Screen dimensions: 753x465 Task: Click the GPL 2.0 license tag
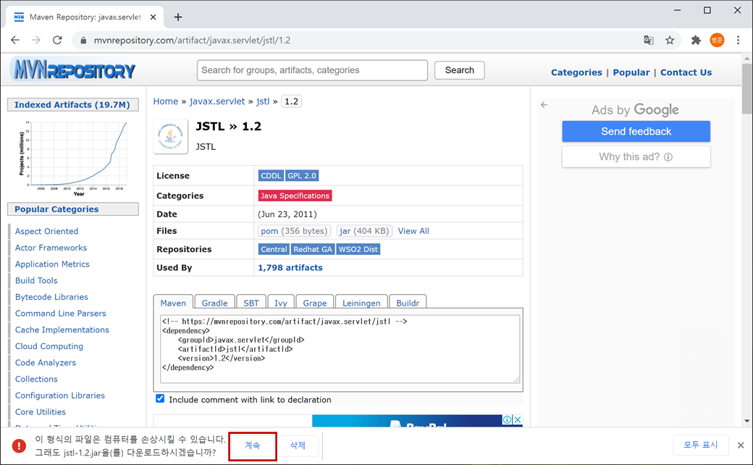[302, 176]
